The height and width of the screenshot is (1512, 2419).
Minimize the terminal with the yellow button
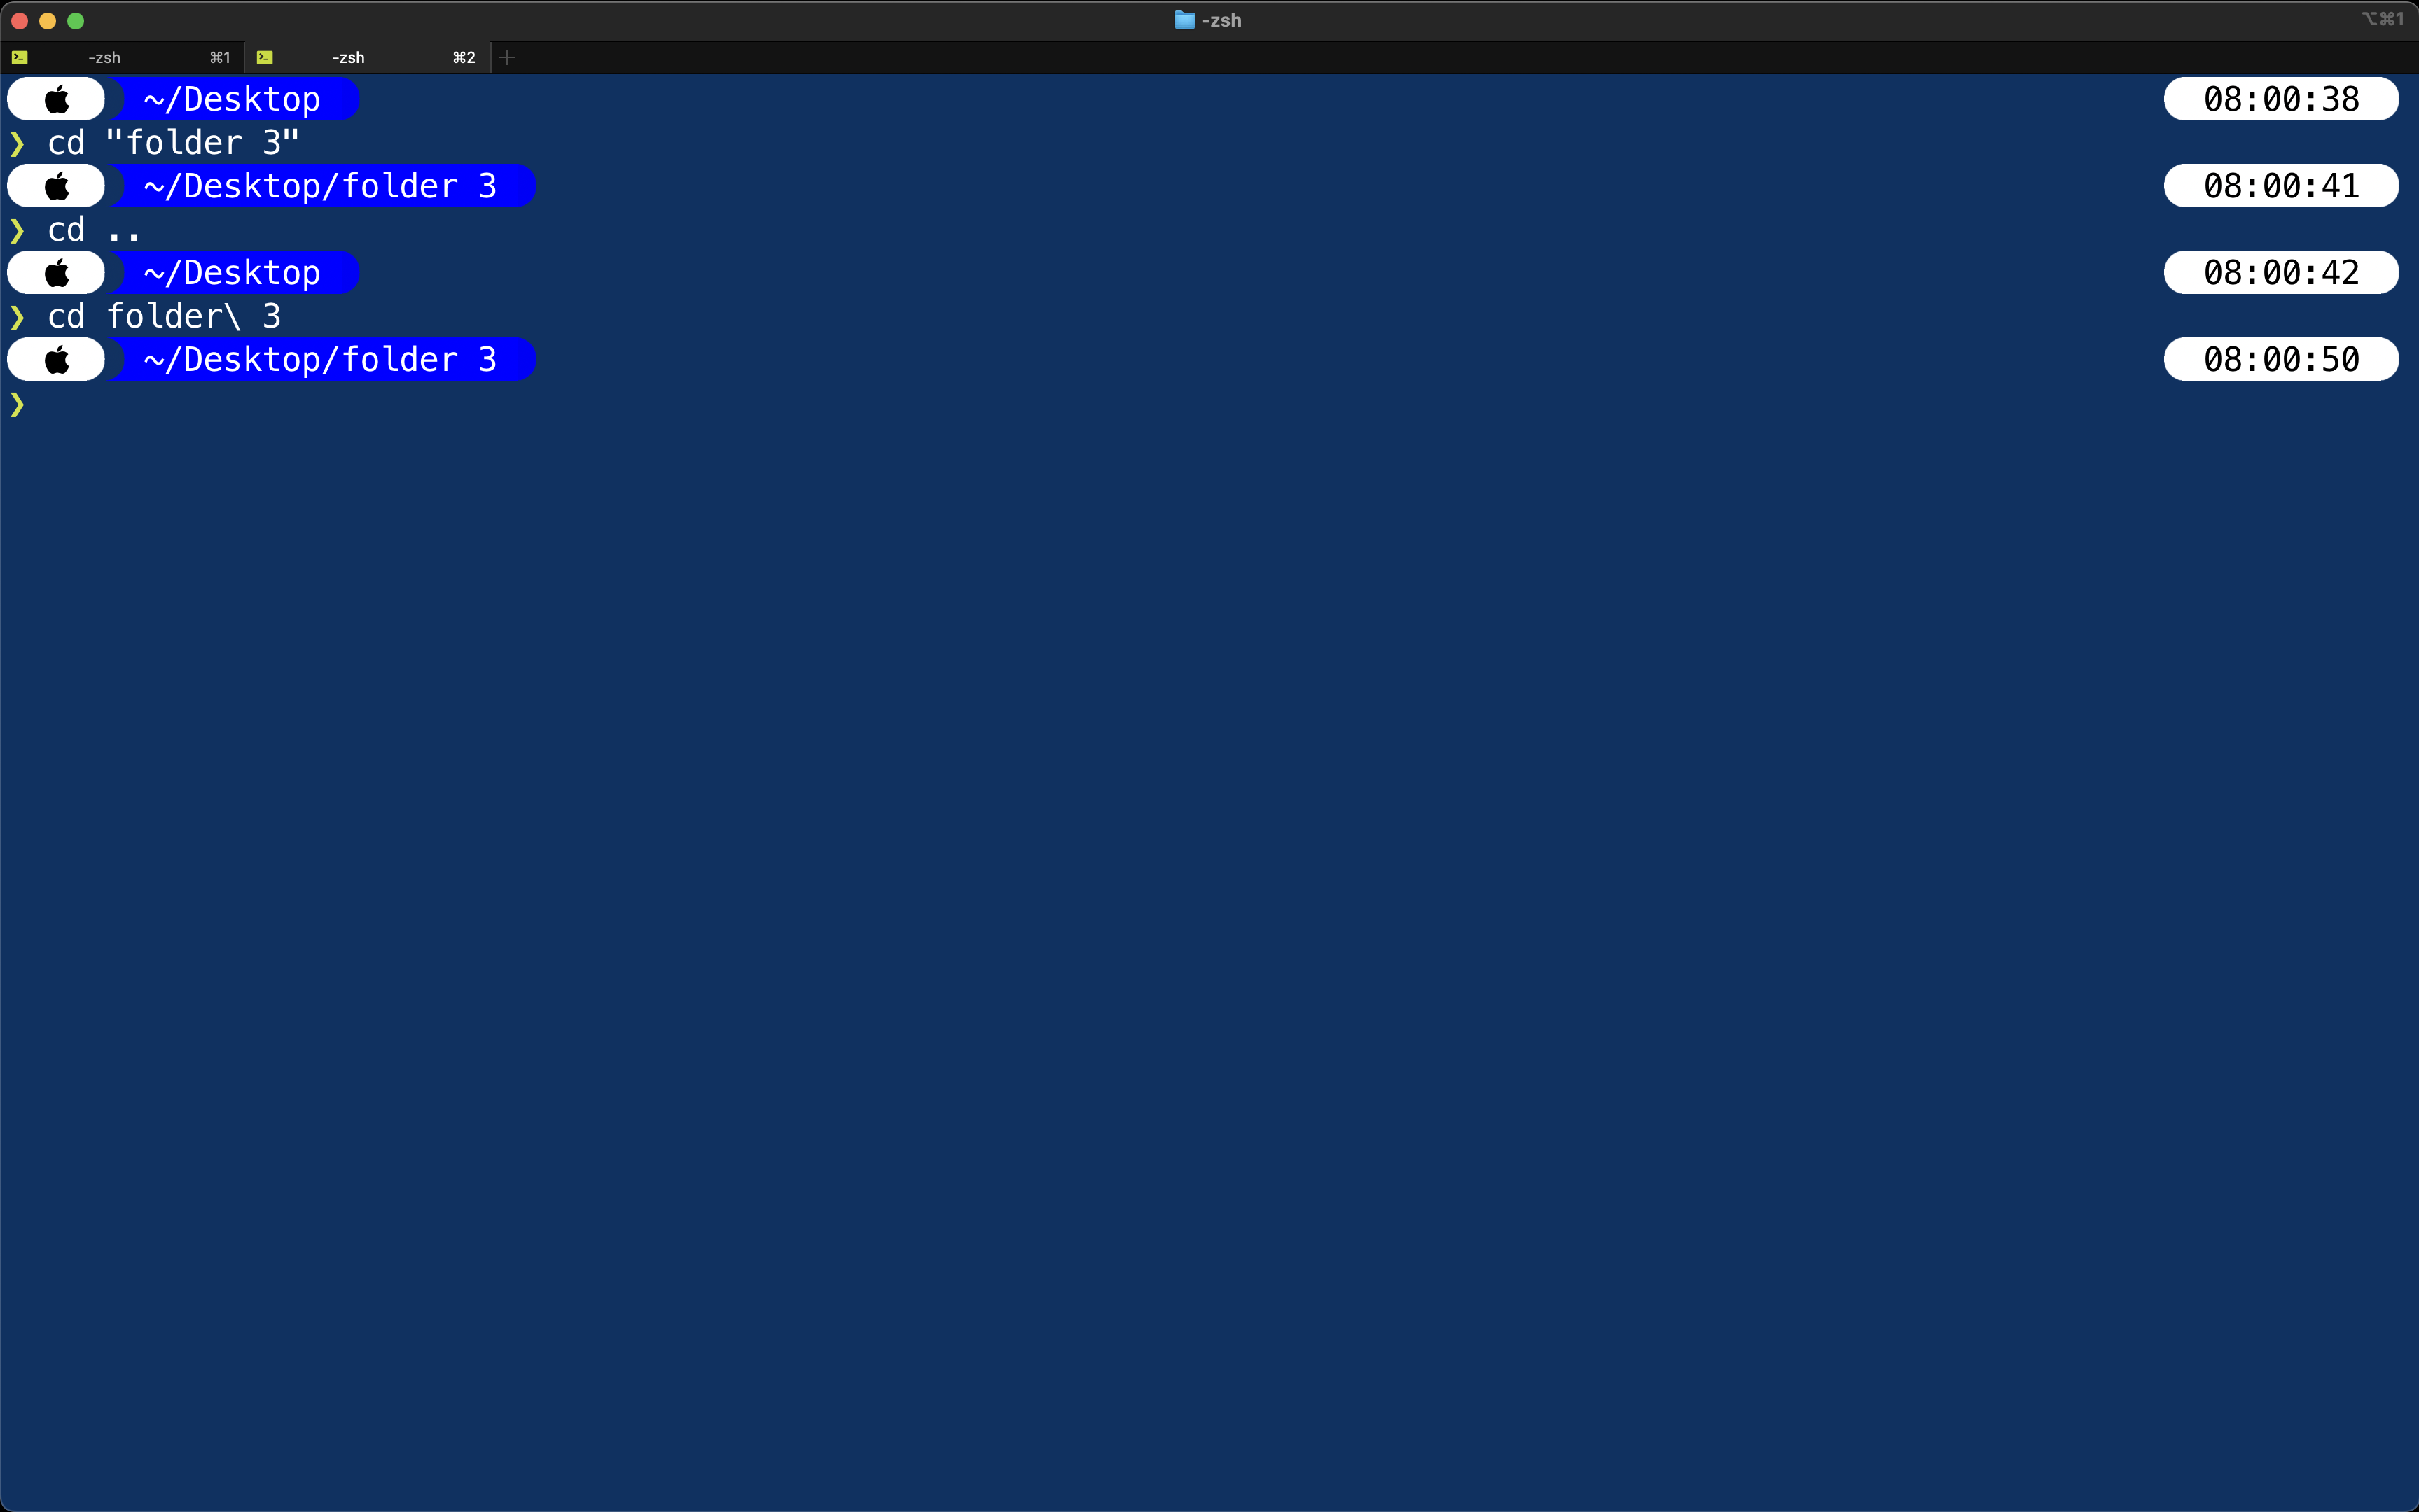point(47,20)
